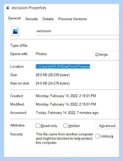
Task: Click the Created date value
Action: (66, 96)
